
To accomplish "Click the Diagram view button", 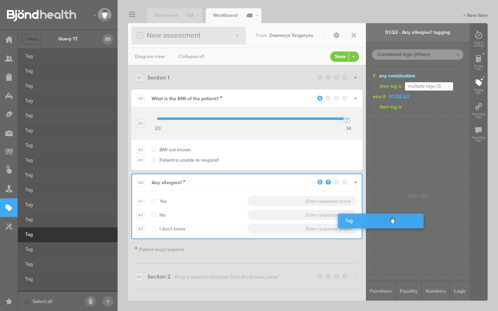I will [150, 57].
